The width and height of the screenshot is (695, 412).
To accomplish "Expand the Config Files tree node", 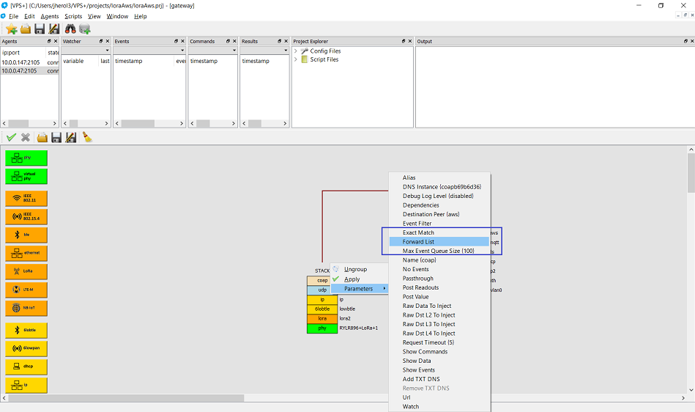I will point(296,51).
